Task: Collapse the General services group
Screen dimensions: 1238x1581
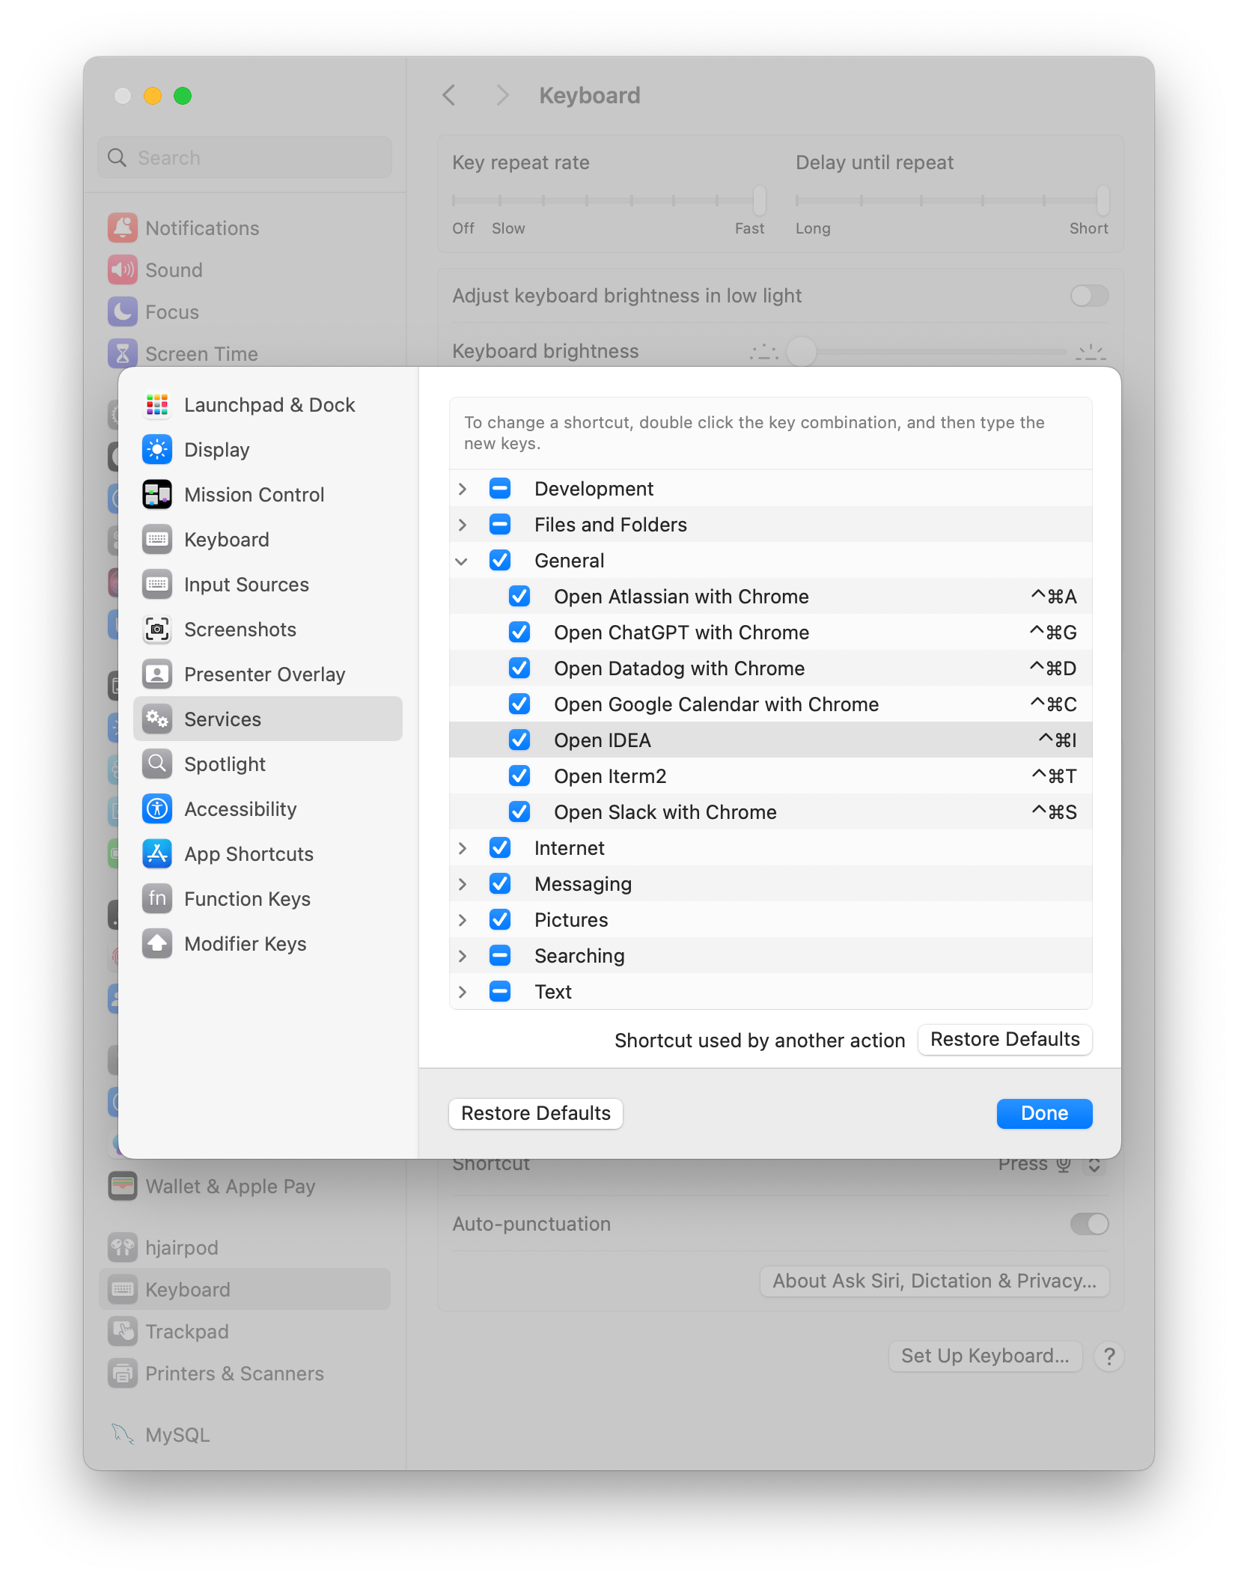Action: tap(463, 561)
